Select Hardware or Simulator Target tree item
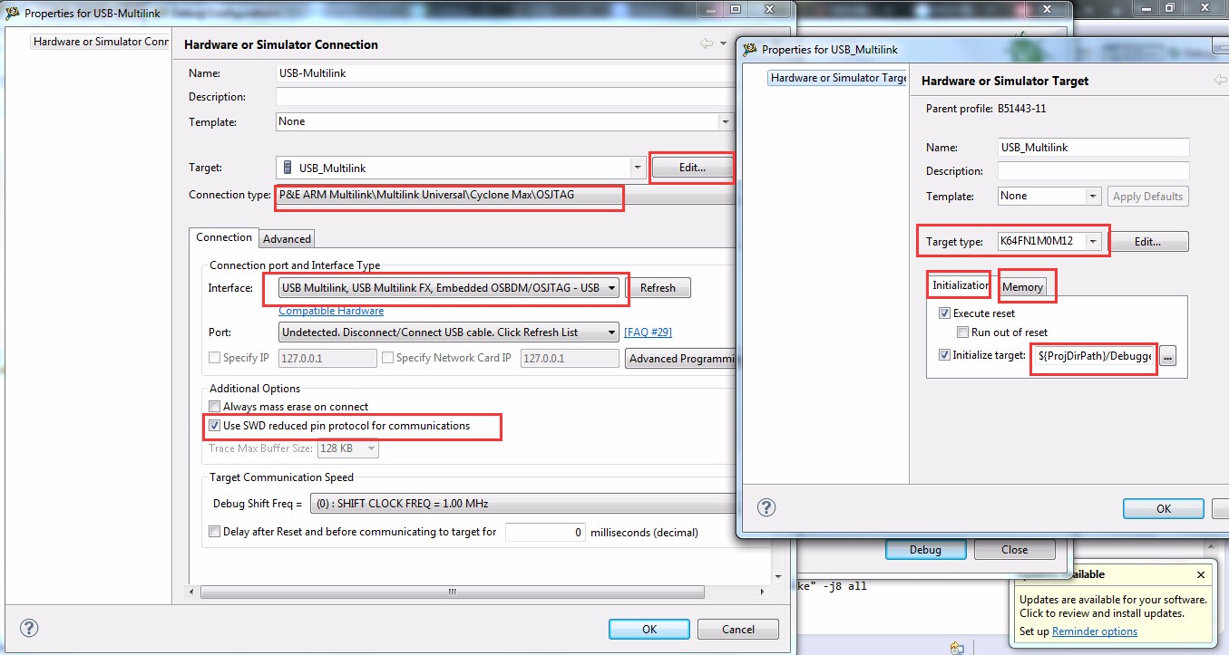The width and height of the screenshot is (1229, 655). [838, 78]
